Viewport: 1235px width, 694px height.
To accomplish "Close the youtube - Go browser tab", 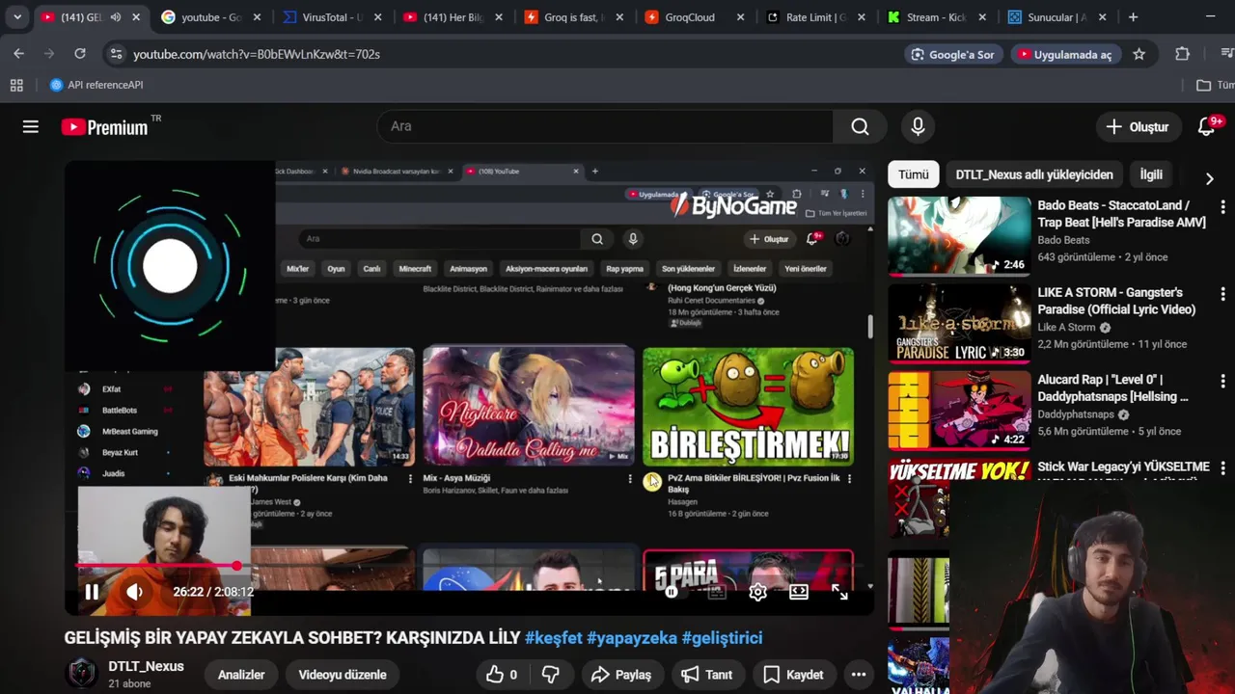I will 258,17.
